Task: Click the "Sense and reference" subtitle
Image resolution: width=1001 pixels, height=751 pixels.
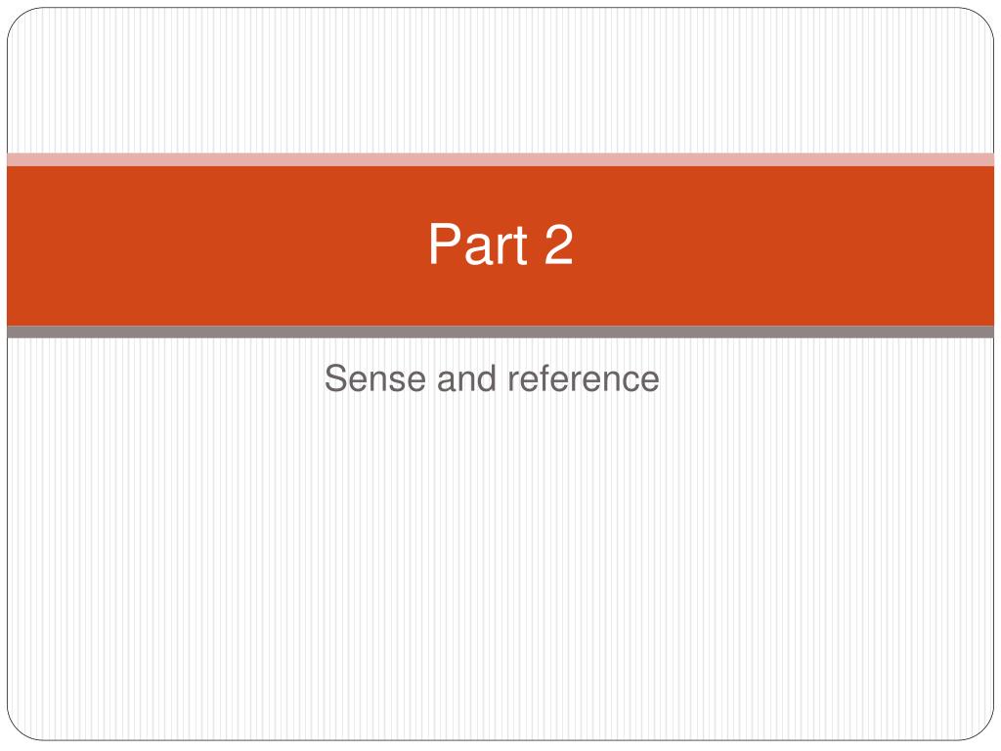Action: (x=492, y=378)
